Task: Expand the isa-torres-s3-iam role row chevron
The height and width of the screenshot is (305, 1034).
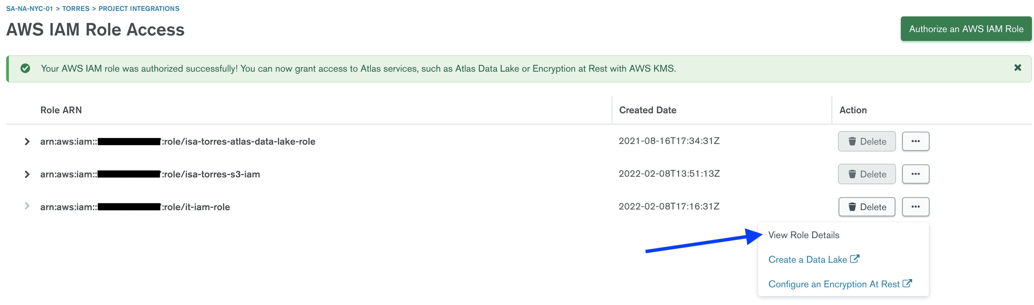Action: pos(27,174)
